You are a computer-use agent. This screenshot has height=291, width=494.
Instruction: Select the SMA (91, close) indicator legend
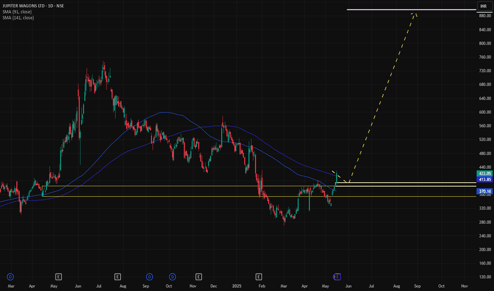point(17,12)
